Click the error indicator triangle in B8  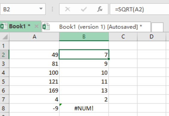coord(61,105)
